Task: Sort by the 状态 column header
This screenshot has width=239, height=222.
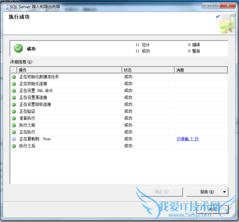Action: pos(148,70)
